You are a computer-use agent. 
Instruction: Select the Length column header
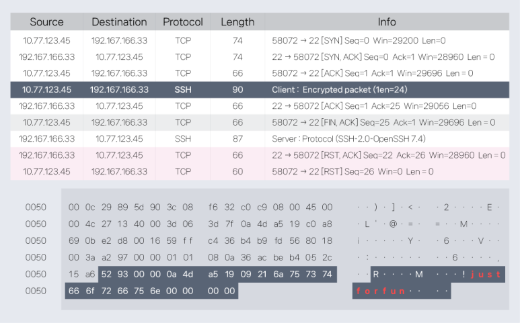tap(237, 22)
